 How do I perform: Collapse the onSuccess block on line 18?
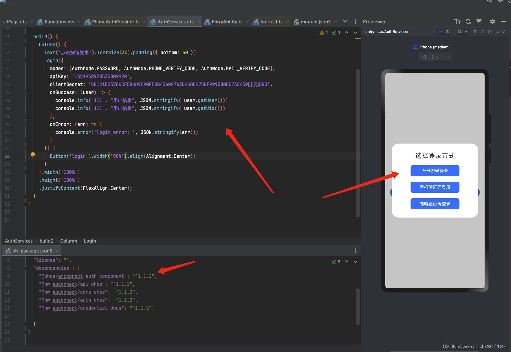[x=25, y=93]
